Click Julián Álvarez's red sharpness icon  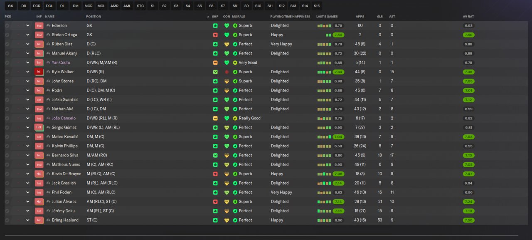point(215,202)
